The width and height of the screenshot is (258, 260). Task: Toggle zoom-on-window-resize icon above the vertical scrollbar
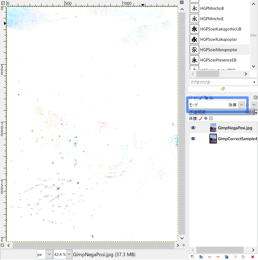(x=182, y=2)
